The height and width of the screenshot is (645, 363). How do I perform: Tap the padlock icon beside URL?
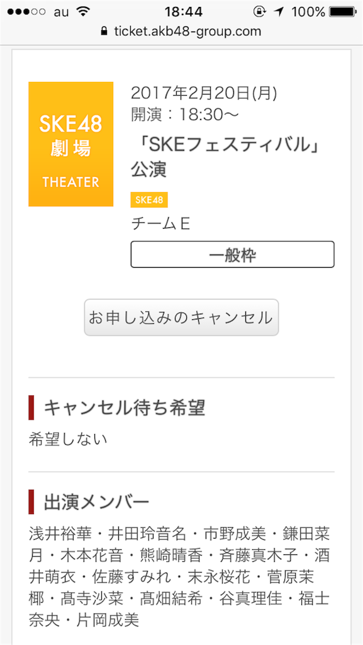tap(104, 31)
